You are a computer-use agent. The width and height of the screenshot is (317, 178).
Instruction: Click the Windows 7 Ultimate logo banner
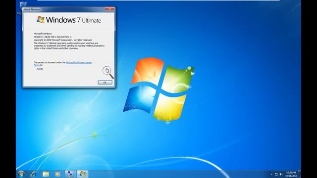(69, 20)
